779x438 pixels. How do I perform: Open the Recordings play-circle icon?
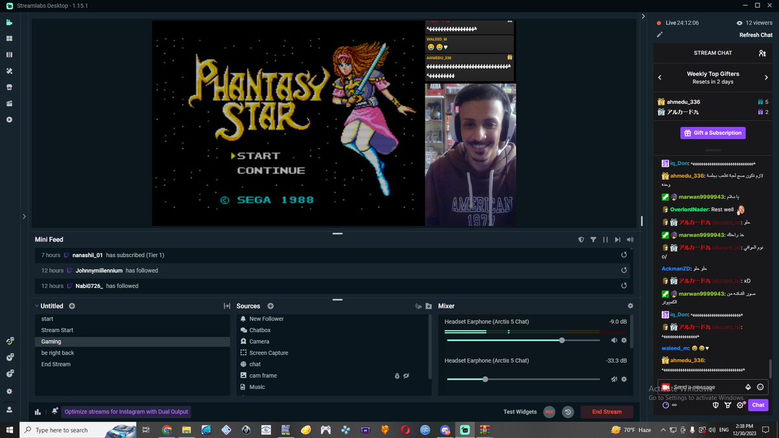[9, 119]
